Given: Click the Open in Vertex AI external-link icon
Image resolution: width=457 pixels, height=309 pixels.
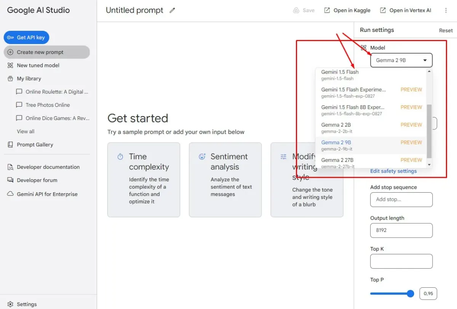Looking at the screenshot, I should tap(383, 11).
